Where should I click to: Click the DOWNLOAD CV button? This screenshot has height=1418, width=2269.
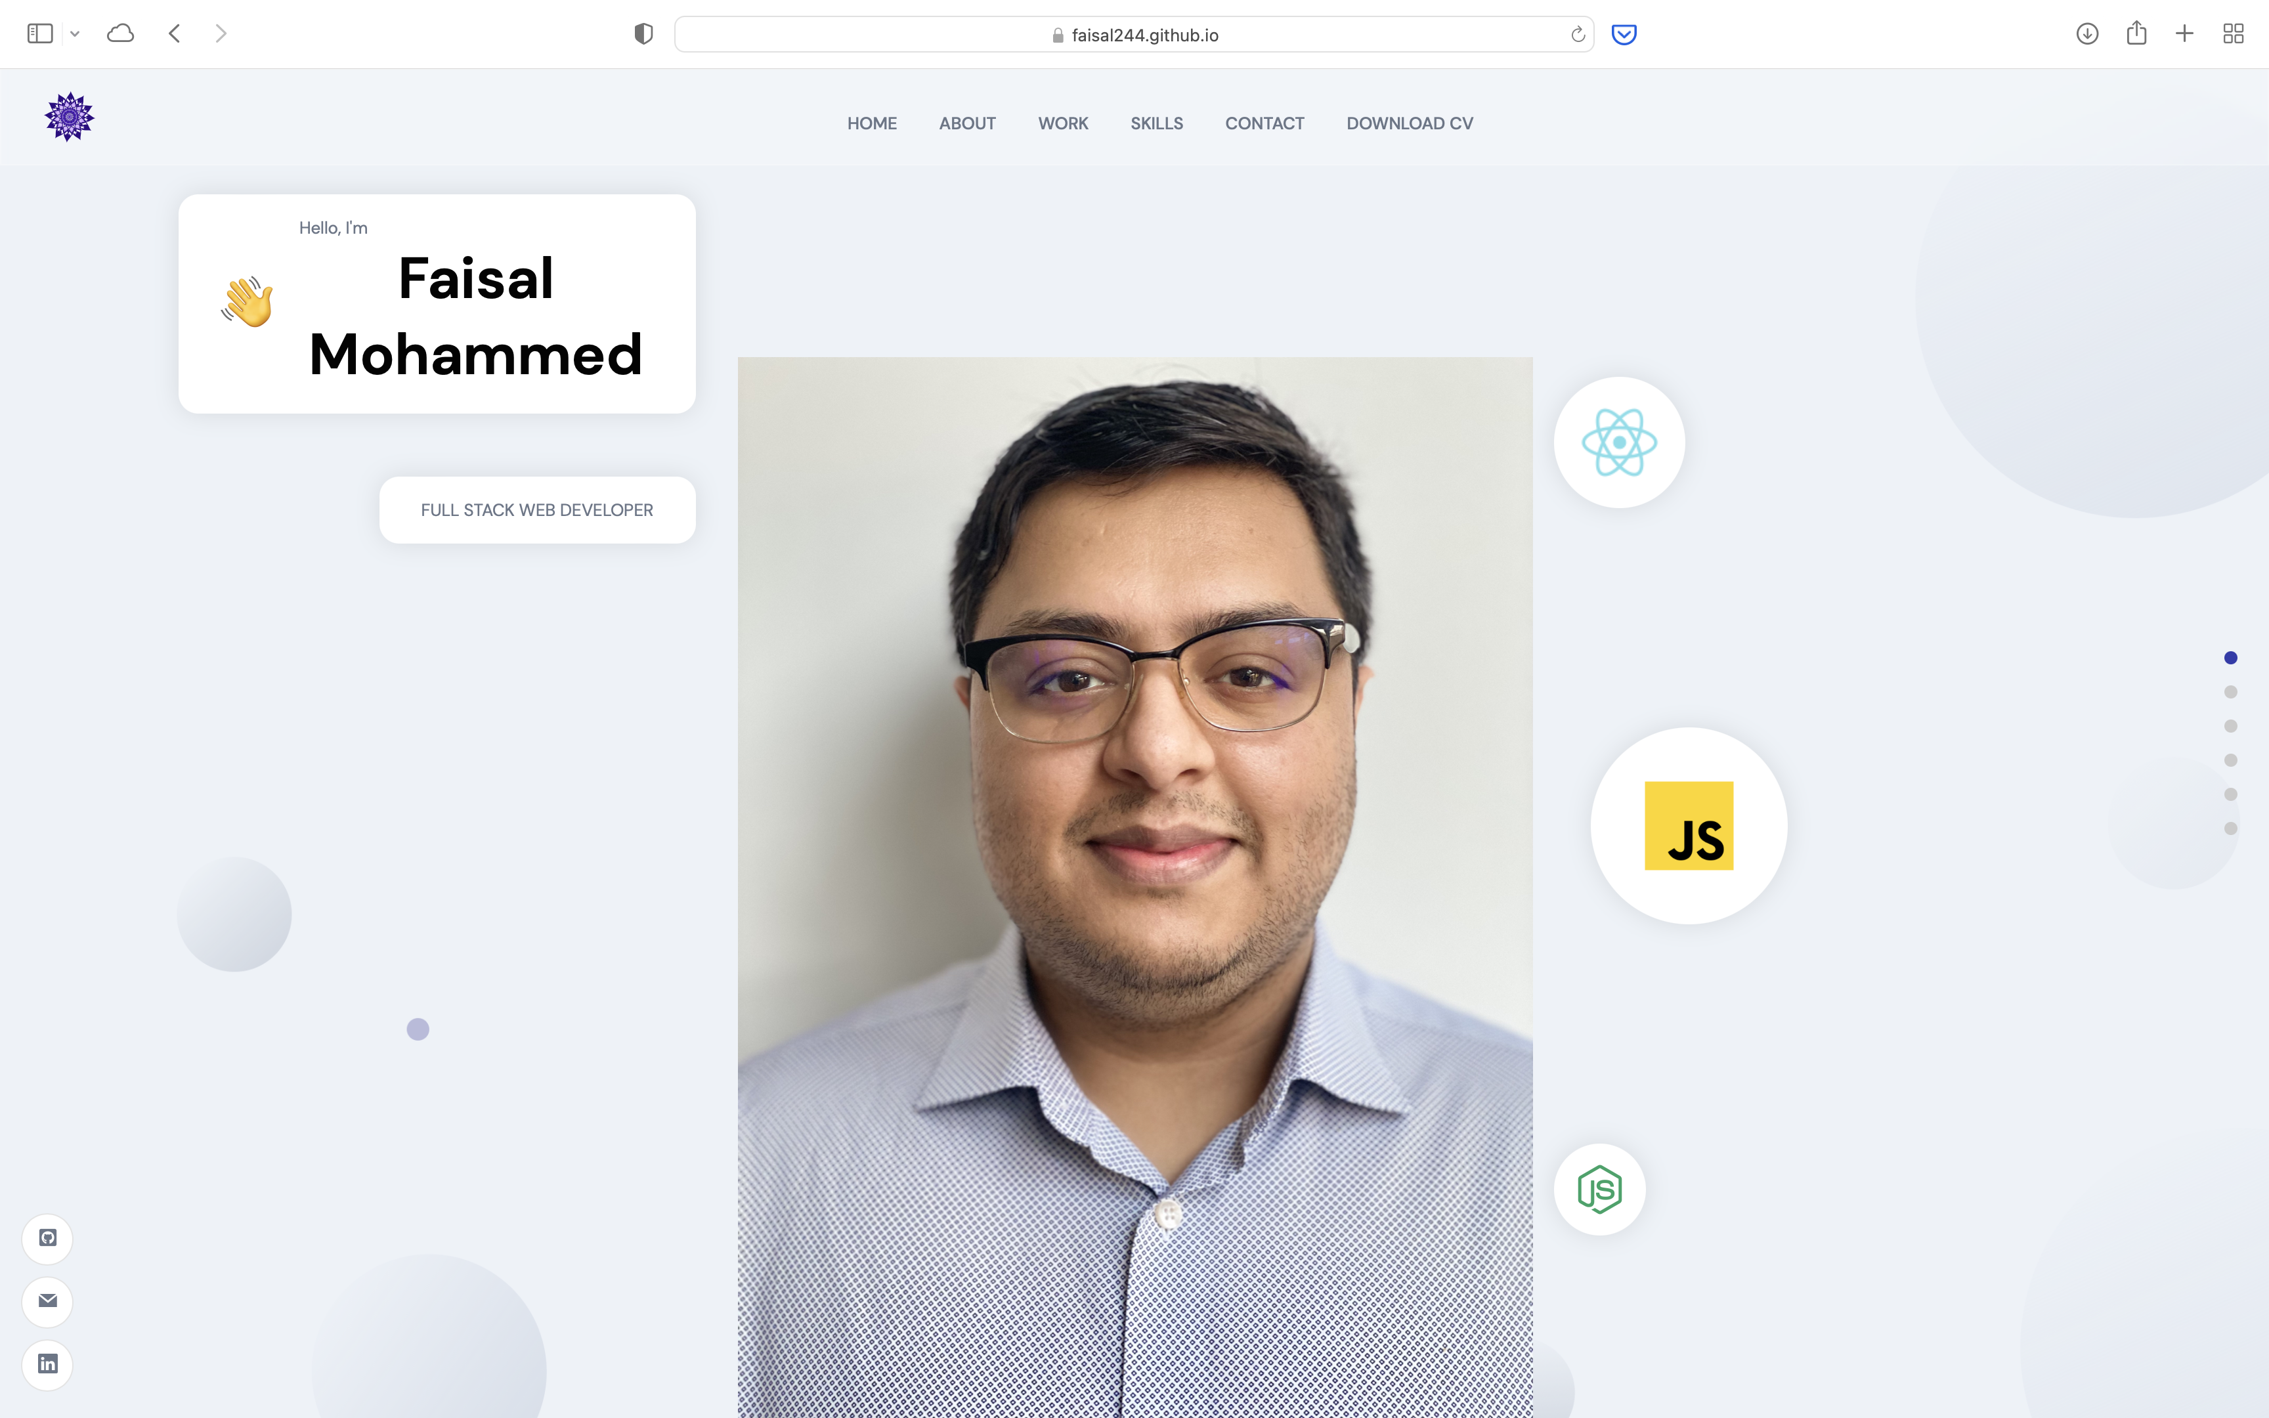(1409, 123)
